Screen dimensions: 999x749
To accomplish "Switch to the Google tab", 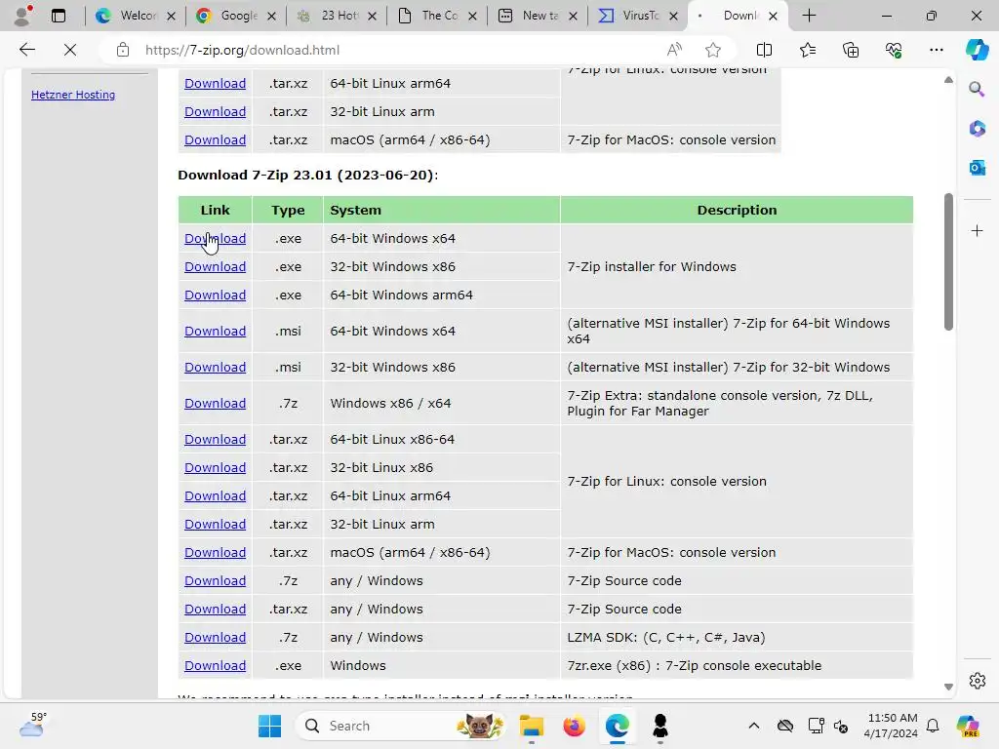I will click(x=236, y=16).
